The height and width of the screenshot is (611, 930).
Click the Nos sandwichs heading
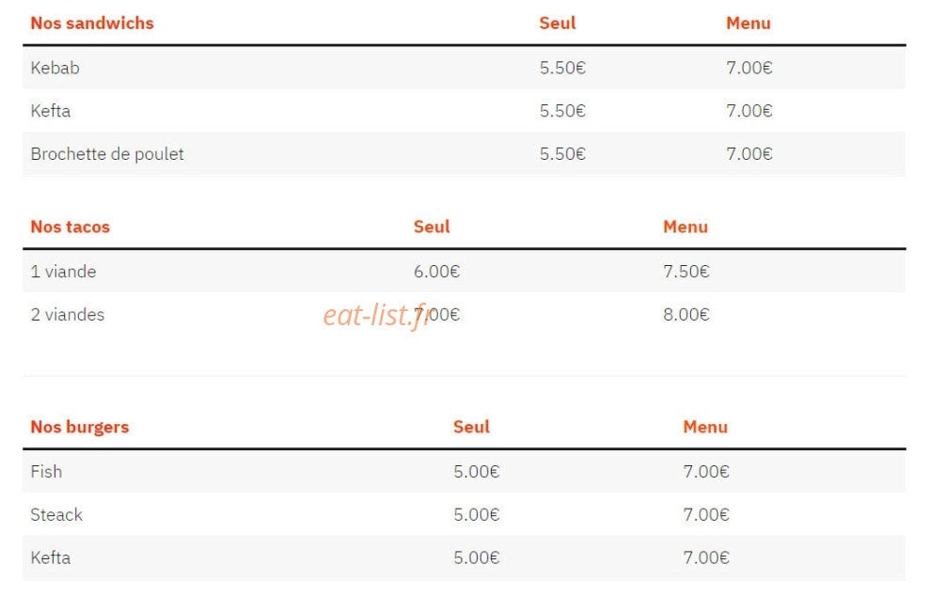click(92, 23)
